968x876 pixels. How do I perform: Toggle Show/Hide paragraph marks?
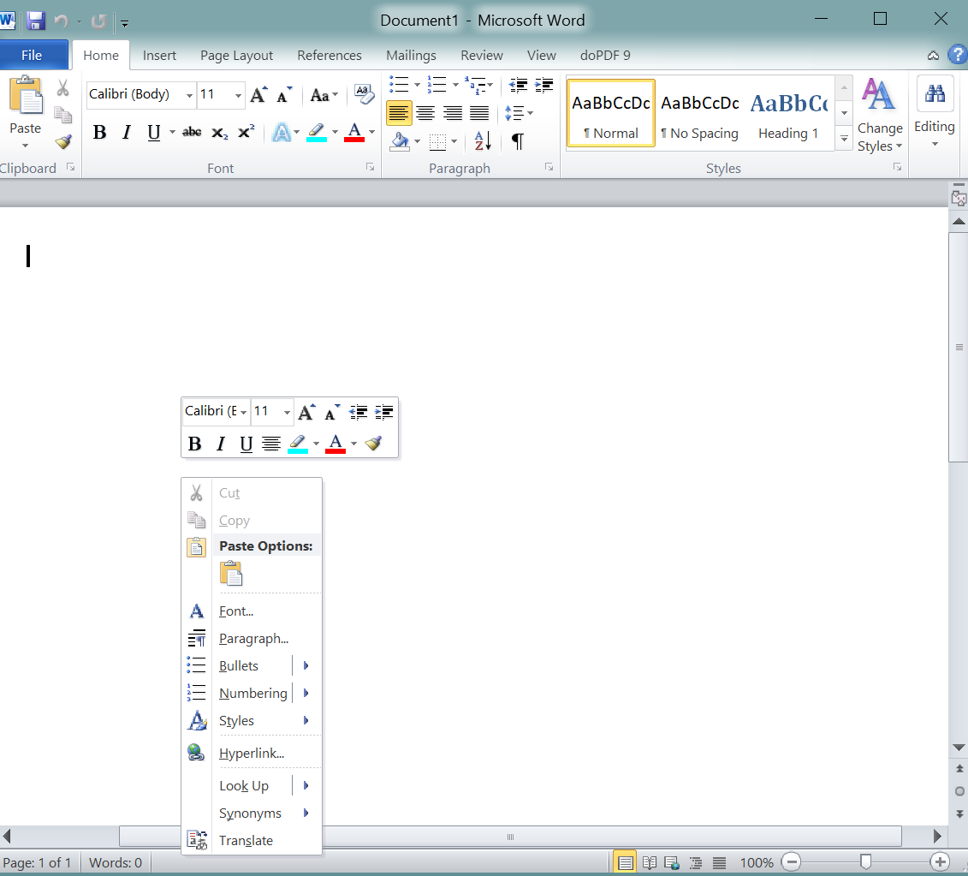[x=517, y=141]
